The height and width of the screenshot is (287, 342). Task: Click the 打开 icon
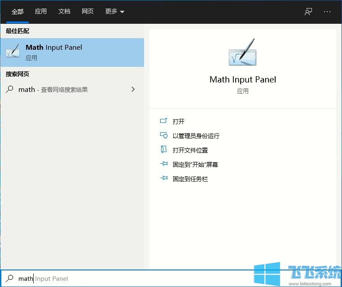(163, 121)
